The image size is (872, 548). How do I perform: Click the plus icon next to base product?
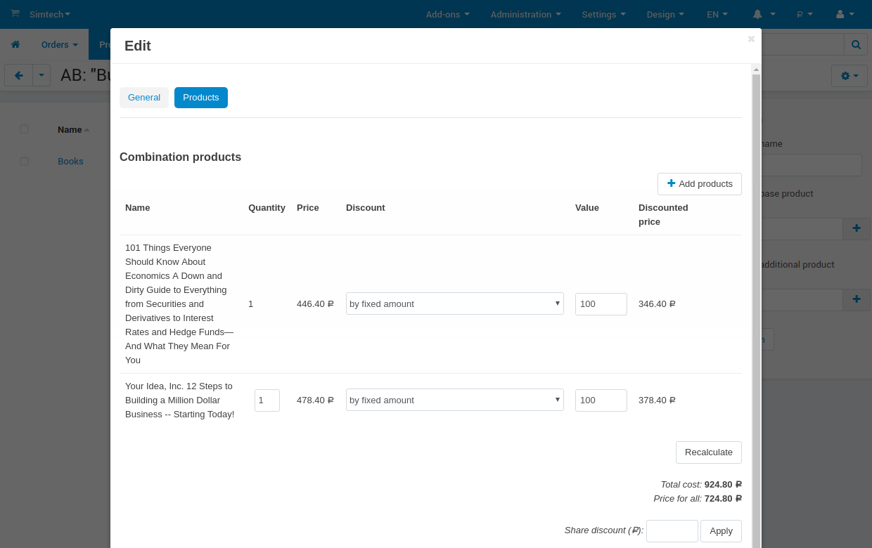(856, 228)
